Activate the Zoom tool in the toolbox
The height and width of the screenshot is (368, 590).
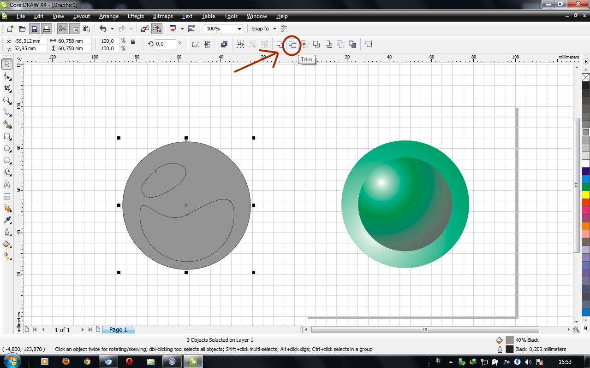click(7, 100)
